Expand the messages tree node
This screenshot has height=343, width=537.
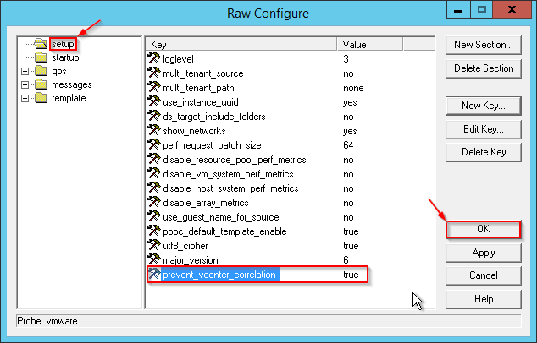pyautogui.click(x=25, y=84)
